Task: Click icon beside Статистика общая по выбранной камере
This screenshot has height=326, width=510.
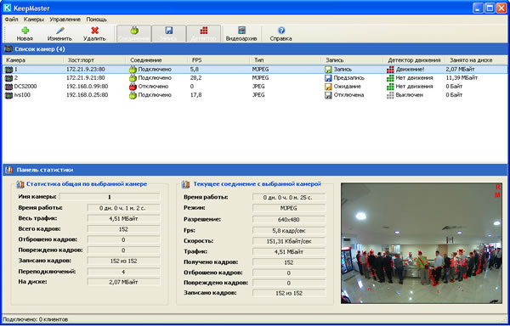Action: click(x=20, y=184)
